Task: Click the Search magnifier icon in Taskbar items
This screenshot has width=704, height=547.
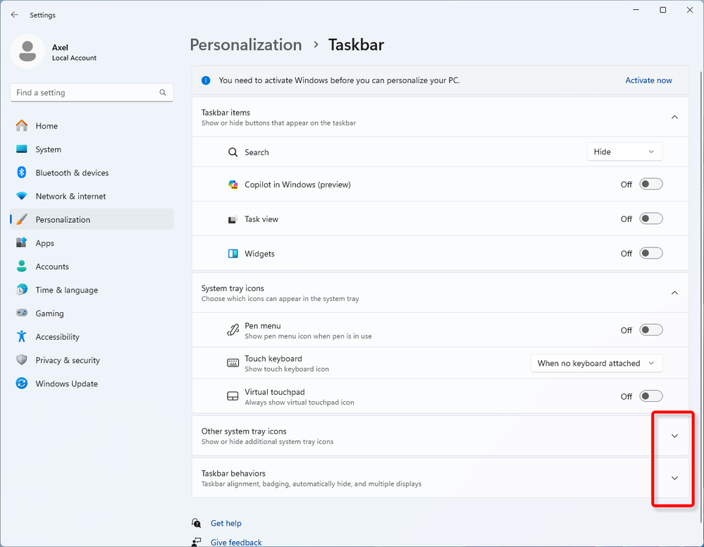Action: [233, 152]
